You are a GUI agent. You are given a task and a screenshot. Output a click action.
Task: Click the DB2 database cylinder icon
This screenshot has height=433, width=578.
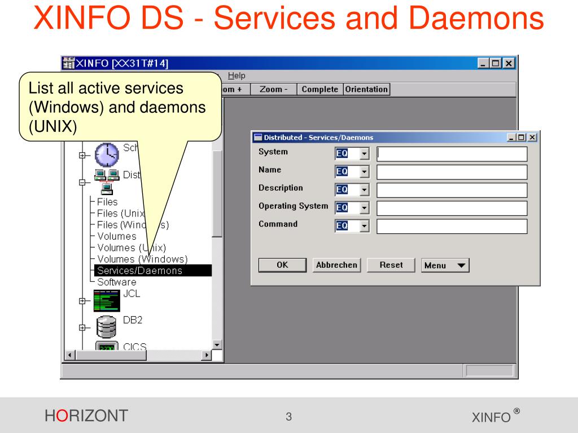tap(106, 327)
